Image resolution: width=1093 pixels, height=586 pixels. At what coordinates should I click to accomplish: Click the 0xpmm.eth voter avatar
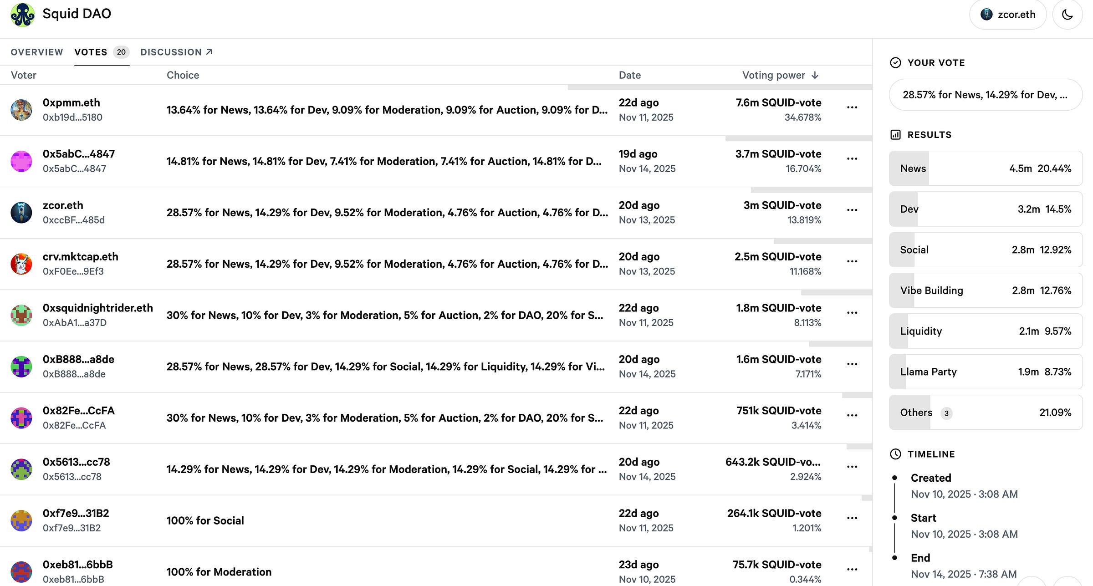click(21, 110)
